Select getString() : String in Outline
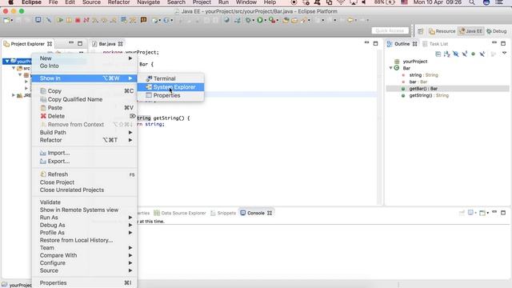This screenshot has height=288, width=512. coord(429,95)
